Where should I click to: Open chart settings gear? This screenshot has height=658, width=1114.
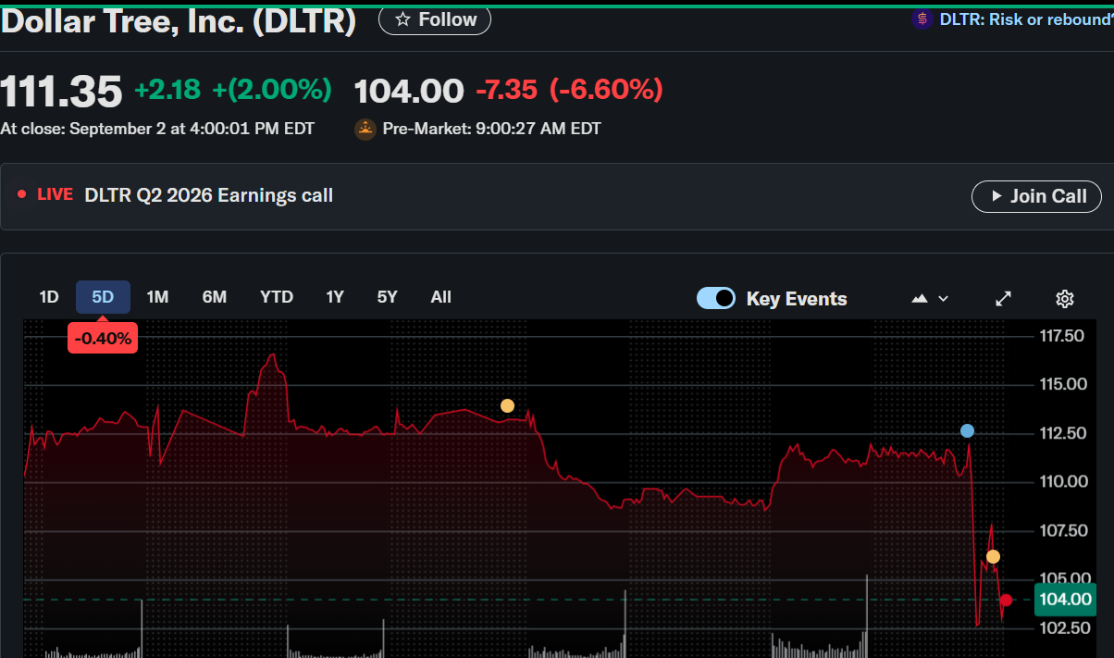click(x=1064, y=298)
